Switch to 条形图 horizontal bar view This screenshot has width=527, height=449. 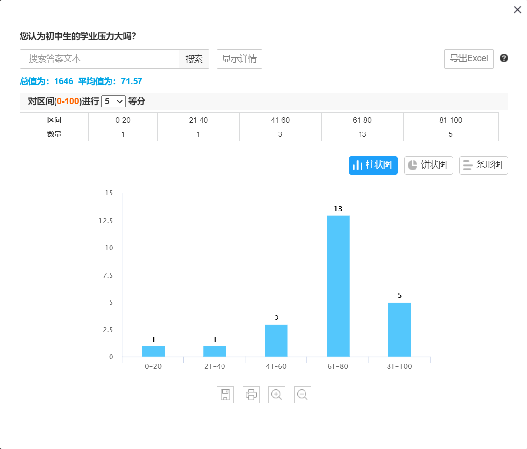(x=483, y=165)
